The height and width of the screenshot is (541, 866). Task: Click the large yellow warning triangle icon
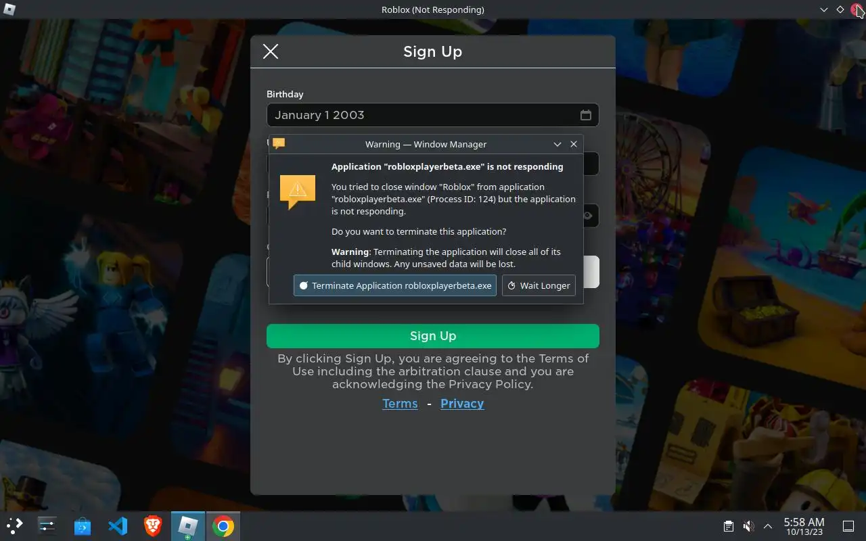[x=298, y=191]
